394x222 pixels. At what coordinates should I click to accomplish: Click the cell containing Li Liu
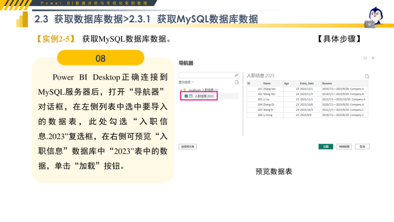pos(273,99)
